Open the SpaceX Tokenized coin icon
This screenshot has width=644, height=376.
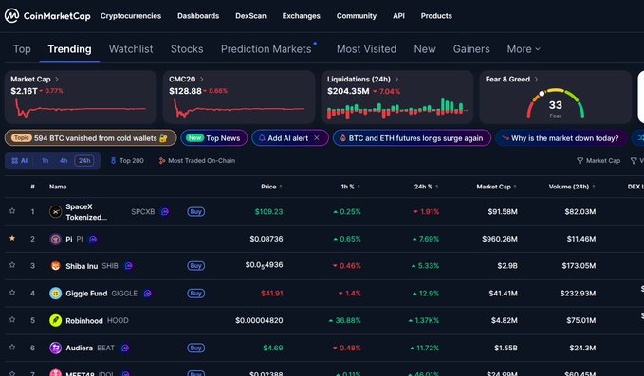pos(55,211)
